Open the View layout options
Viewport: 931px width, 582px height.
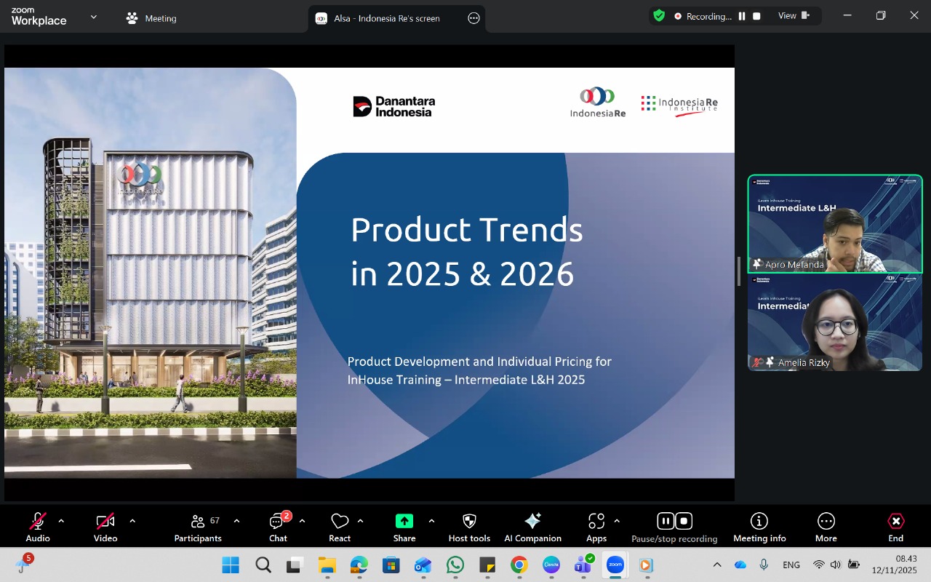coord(794,16)
